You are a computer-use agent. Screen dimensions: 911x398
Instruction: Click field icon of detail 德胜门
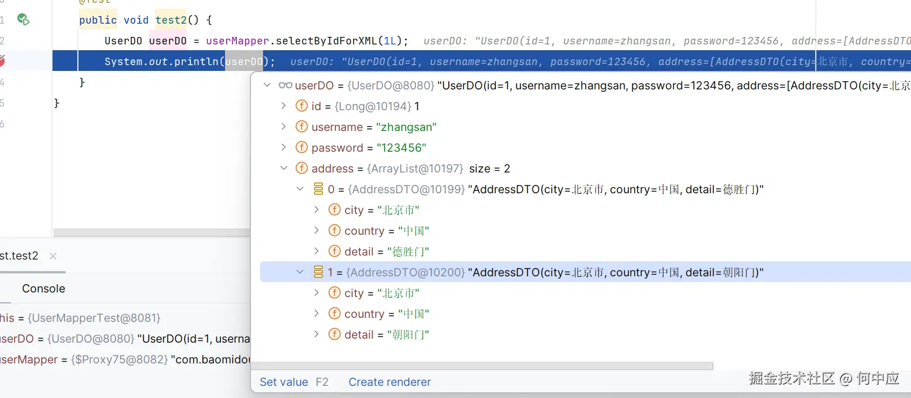coord(334,251)
